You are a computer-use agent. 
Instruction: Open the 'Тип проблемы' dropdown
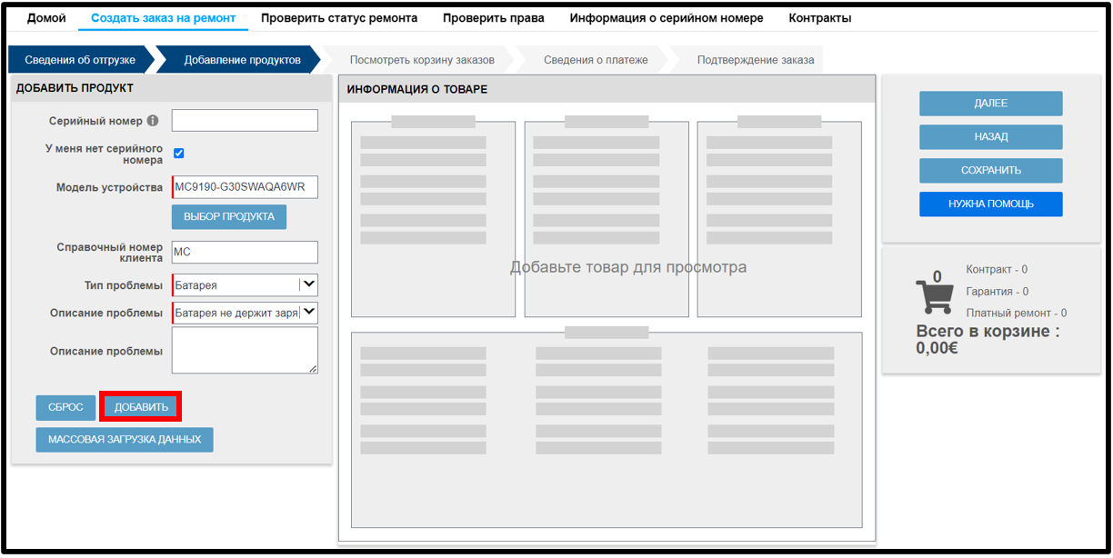pyautogui.click(x=245, y=285)
